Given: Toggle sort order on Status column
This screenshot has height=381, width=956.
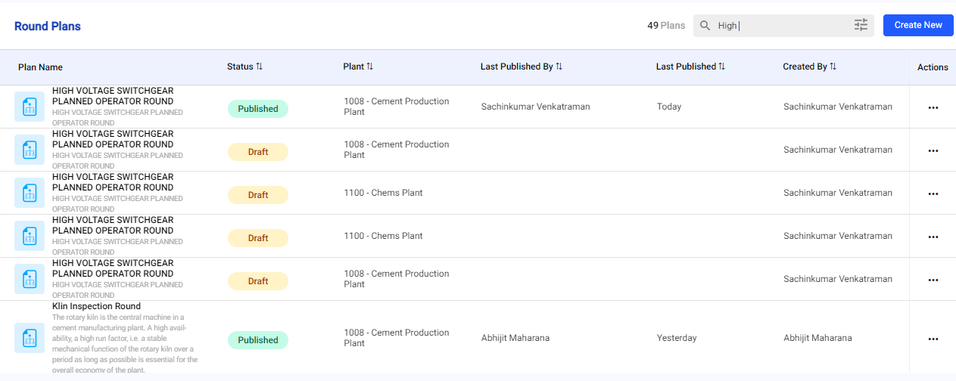Looking at the screenshot, I should tap(260, 67).
